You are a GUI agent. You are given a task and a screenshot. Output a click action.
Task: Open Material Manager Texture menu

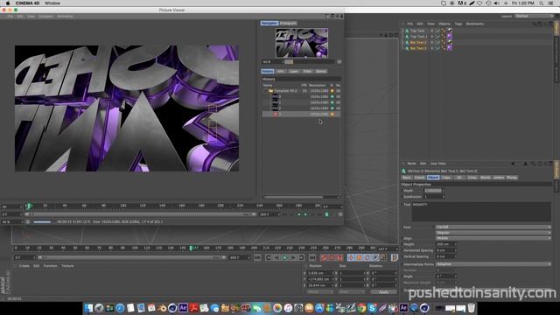67,266
